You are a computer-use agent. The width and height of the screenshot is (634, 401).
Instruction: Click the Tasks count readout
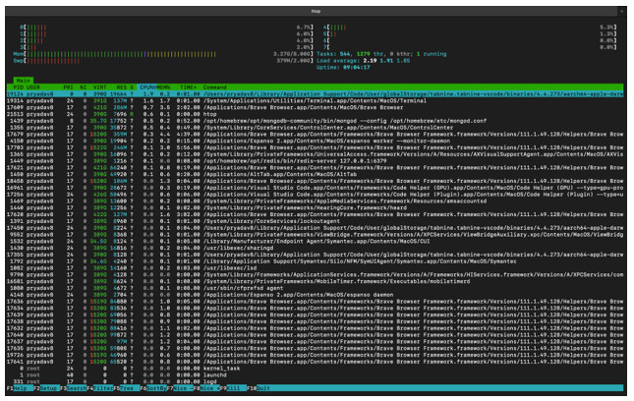click(381, 54)
